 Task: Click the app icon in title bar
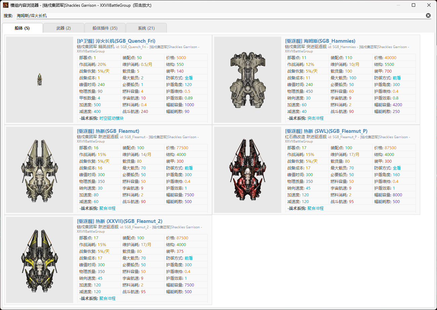point(6,5)
